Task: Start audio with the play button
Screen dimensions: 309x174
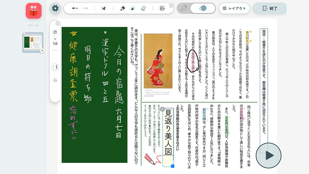Action: click(269, 155)
